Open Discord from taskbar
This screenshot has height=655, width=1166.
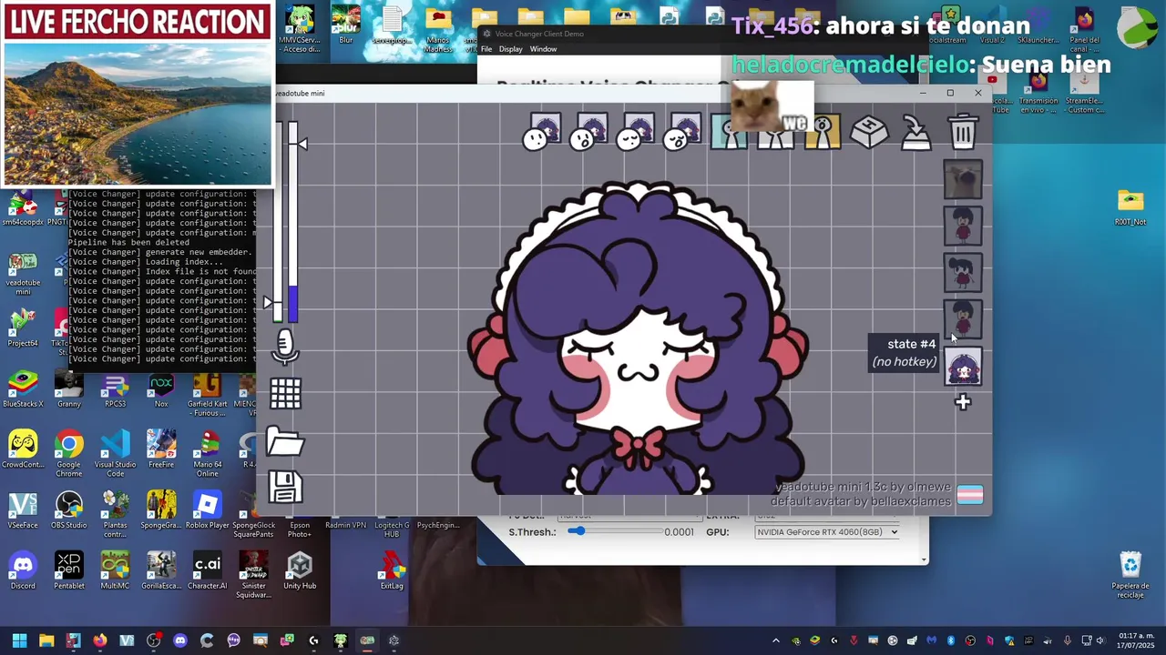tap(179, 640)
